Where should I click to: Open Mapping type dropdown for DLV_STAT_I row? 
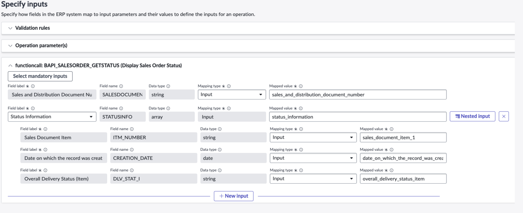coord(313,179)
